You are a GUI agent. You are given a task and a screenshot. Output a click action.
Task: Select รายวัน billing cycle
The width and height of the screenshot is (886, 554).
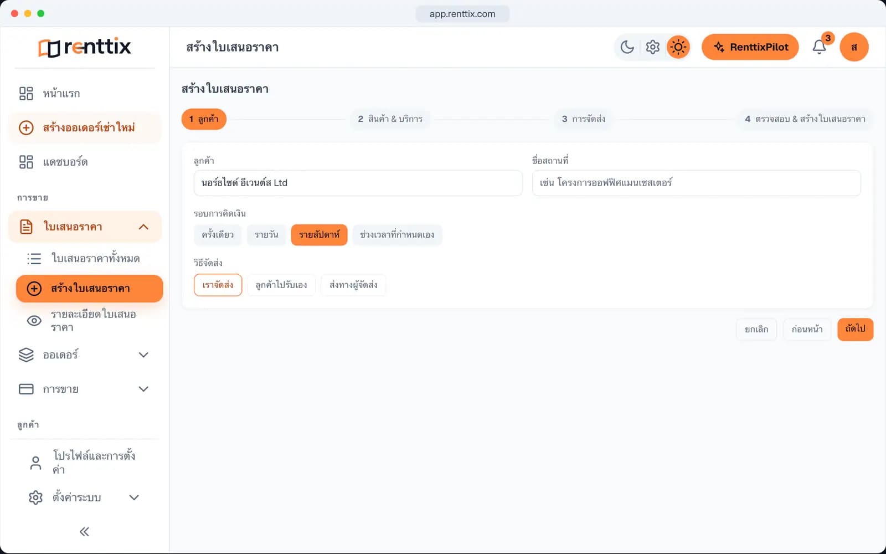coord(266,235)
